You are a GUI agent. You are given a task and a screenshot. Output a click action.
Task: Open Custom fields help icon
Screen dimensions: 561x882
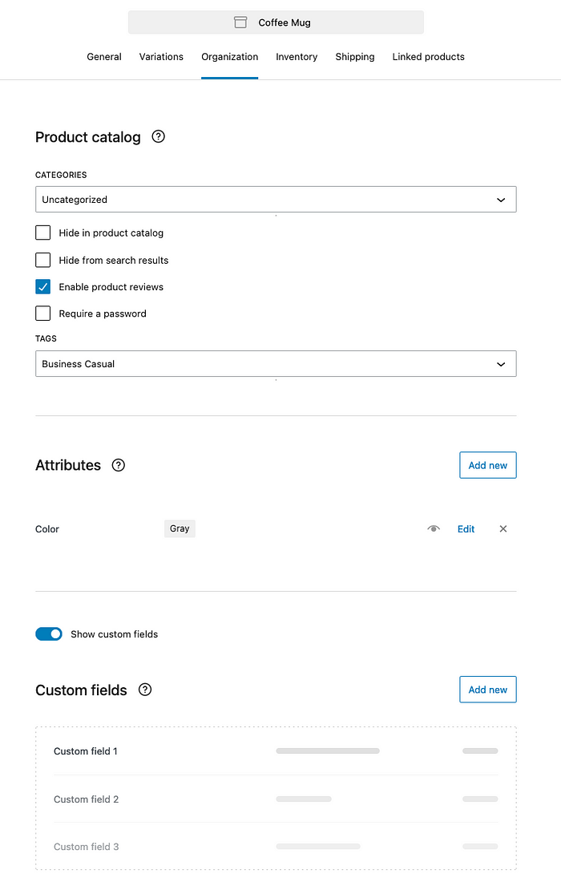click(x=145, y=690)
